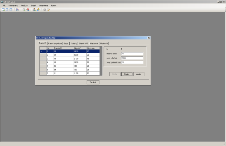Click the Litry/m2 cell '15,00'

point(80,62)
